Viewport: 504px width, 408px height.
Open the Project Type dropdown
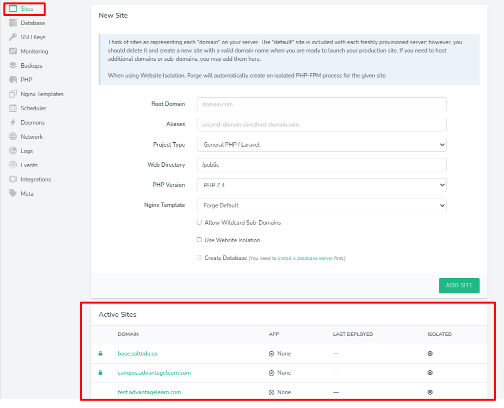click(322, 145)
